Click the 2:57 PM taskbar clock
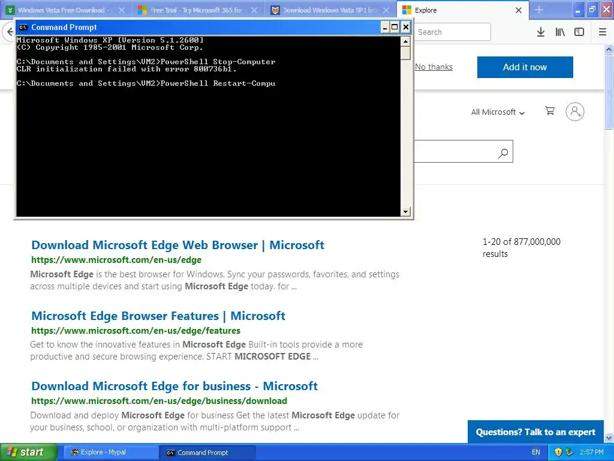614x461 pixels. pyautogui.click(x=592, y=453)
